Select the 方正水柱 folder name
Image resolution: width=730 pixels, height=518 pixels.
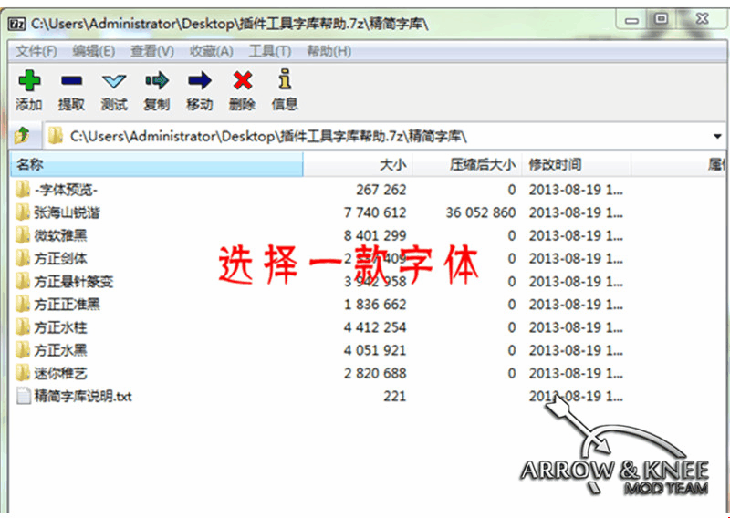point(60,327)
